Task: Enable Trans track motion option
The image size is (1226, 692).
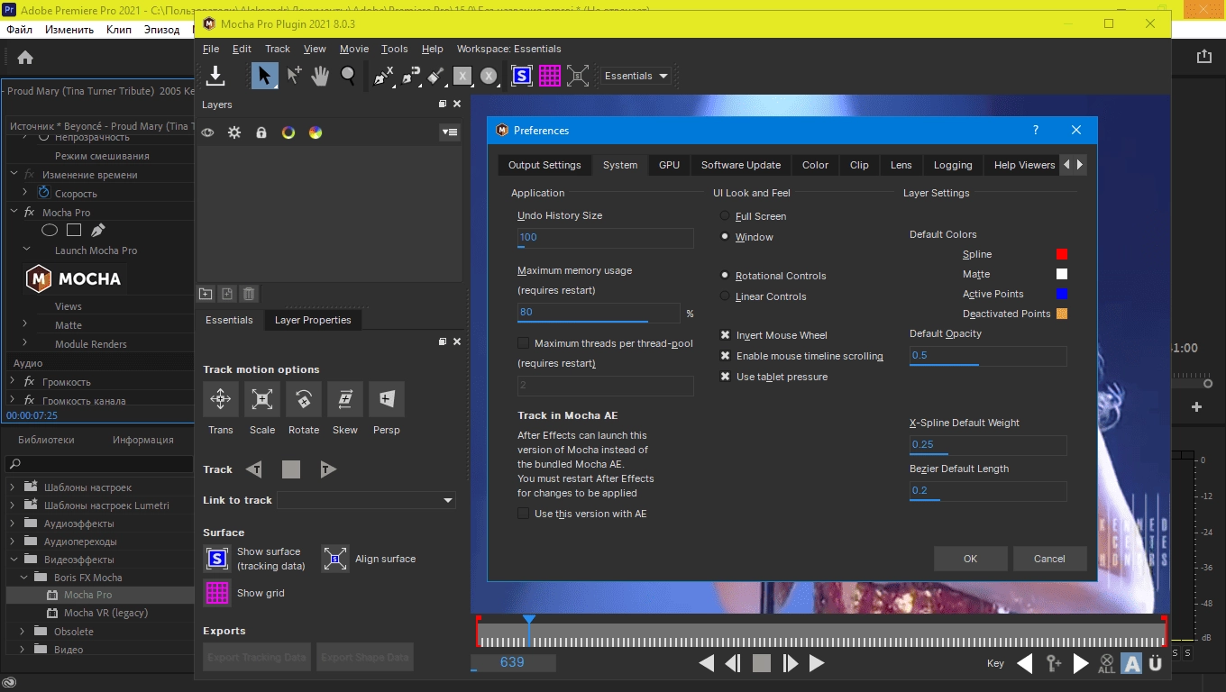Action: point(221,399)
